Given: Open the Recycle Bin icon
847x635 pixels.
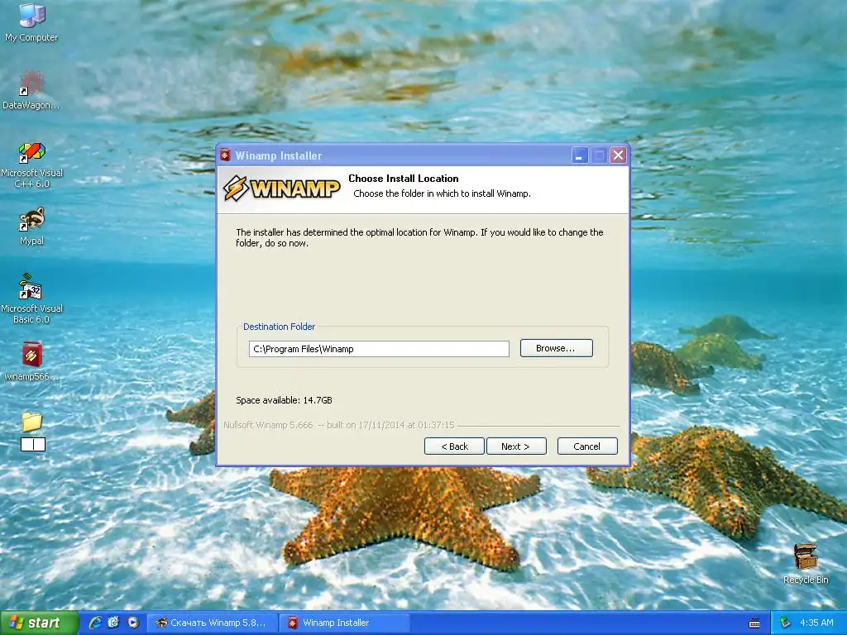Looking at the screenshot, I should [806, 564].
